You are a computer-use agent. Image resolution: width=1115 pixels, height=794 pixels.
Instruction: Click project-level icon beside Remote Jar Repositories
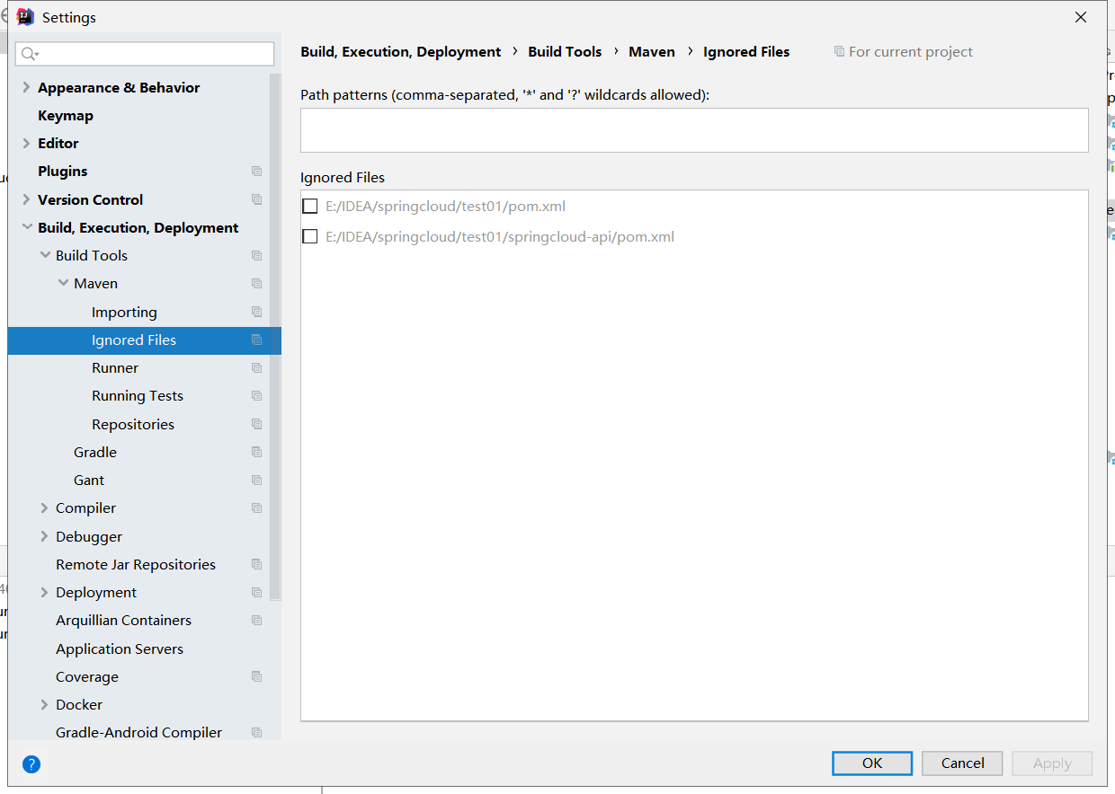tap(257, 565)
